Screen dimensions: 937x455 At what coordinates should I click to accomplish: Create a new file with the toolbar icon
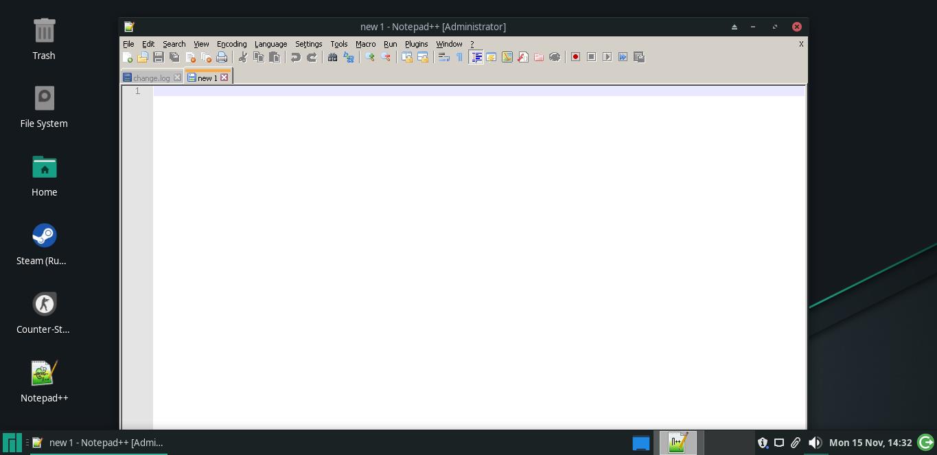[127, 57]
